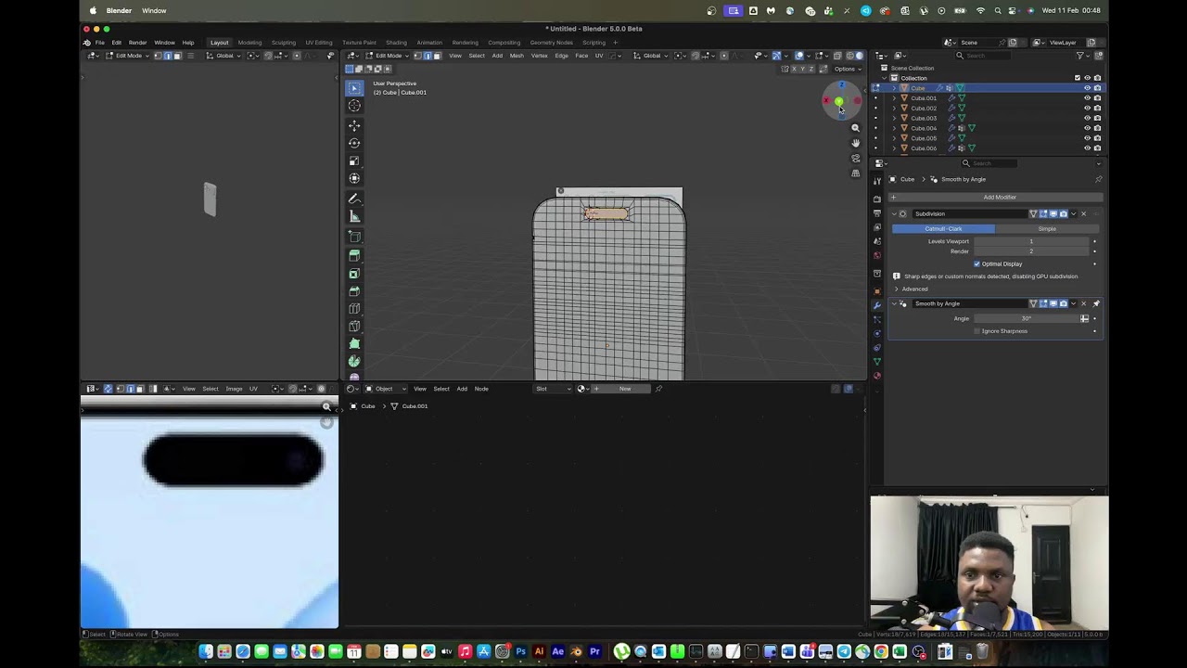Select the Cursor tool in viewport toolbar
The image size is (1187, 668).
tap(354, 106)
